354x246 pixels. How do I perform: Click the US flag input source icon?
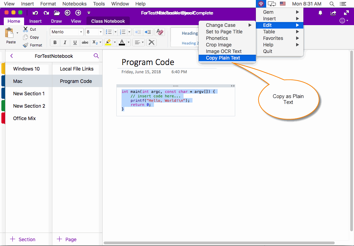click(x=283, y=3)
